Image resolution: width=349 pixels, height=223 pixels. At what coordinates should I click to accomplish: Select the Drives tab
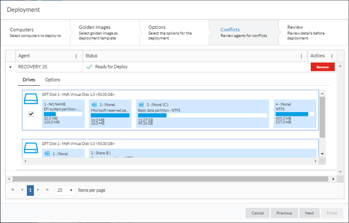tap(29, 79)
